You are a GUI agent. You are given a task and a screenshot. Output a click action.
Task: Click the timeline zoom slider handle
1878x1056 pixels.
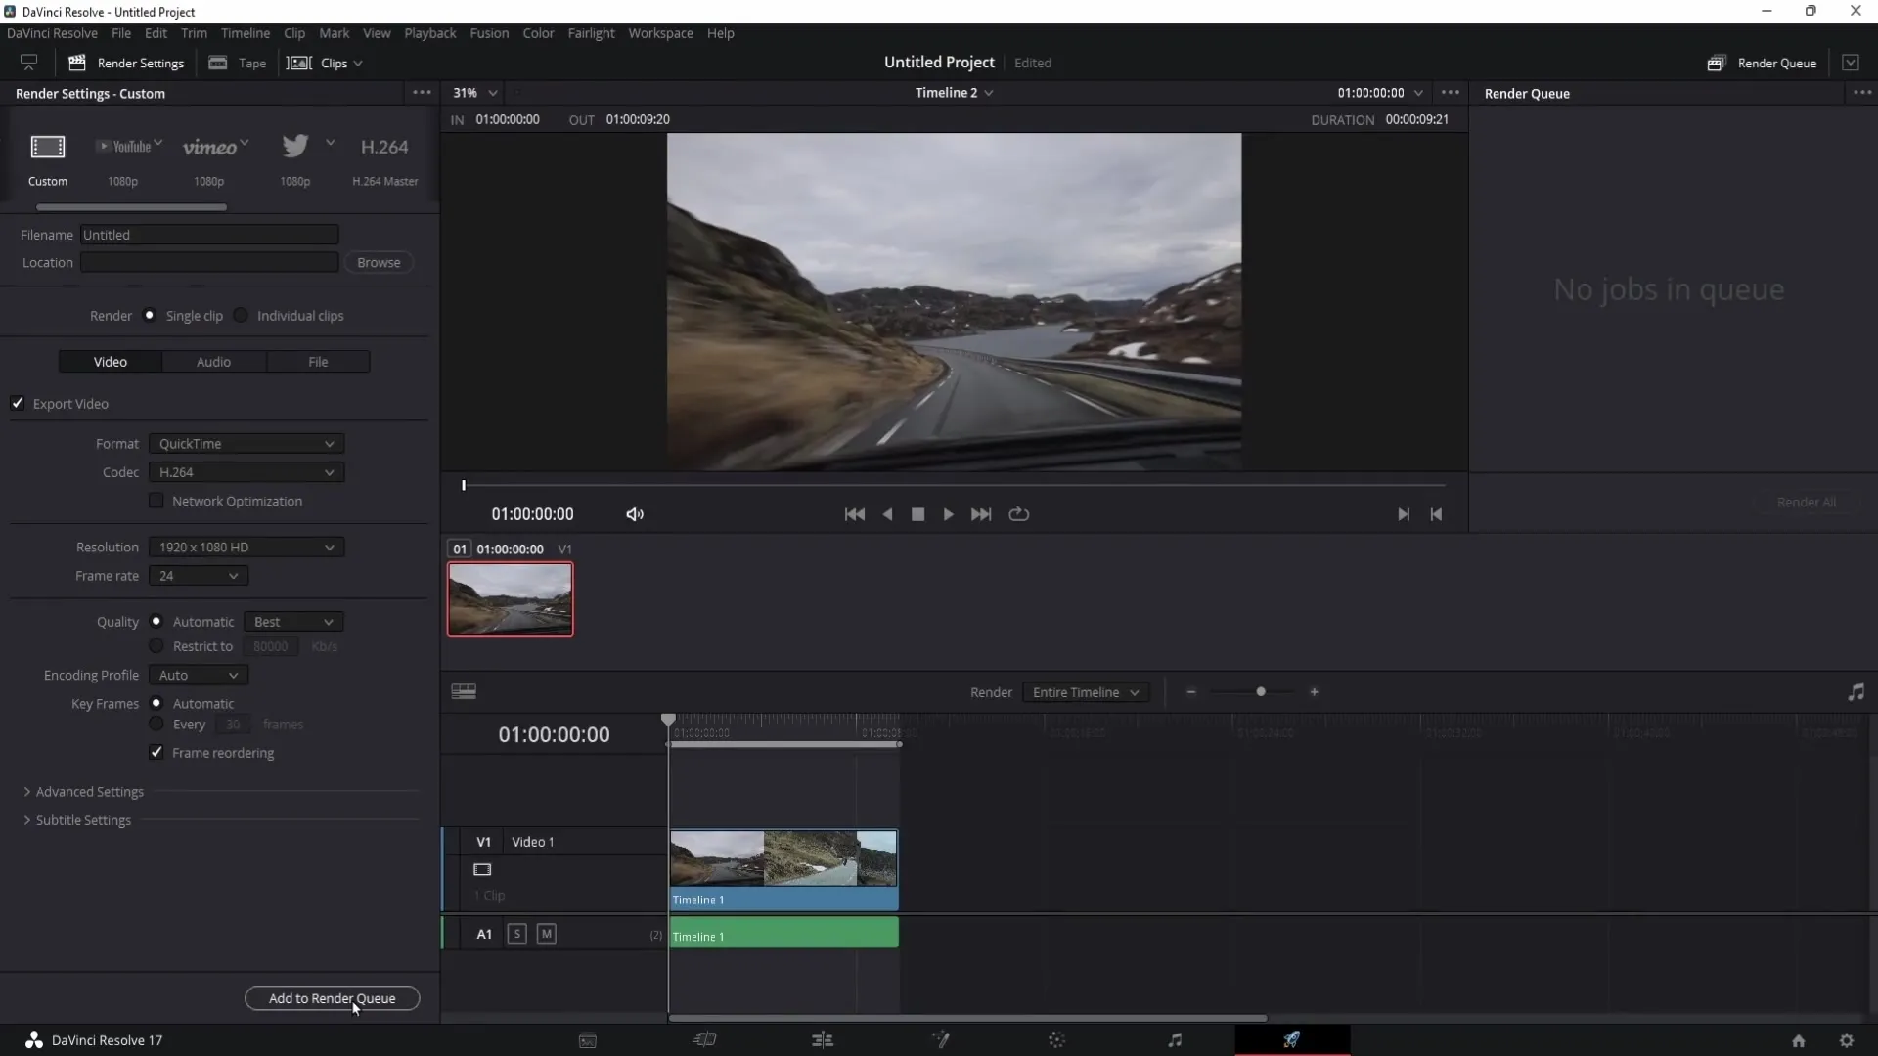pos(1261,692)
